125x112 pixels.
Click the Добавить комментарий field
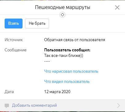pyautogui.click(x=62, y=106)
